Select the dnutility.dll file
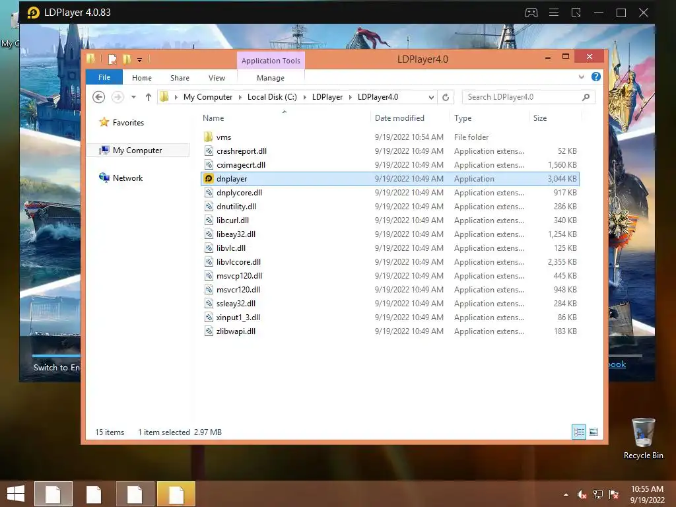The height and width of the screenshot is (507, 676). coord(236,207)
